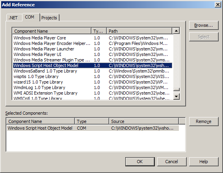Select the highlighted Windows Script Host Object Model row
223x173 pixels.
pos(93,65)
